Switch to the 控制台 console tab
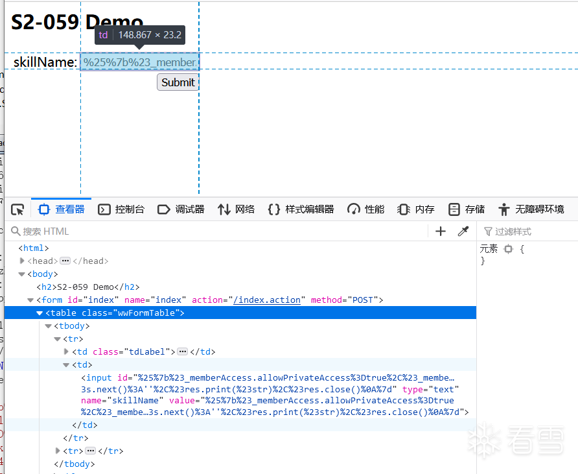Image resolution: width=578 pixels, height=474 pixels. 121,209
